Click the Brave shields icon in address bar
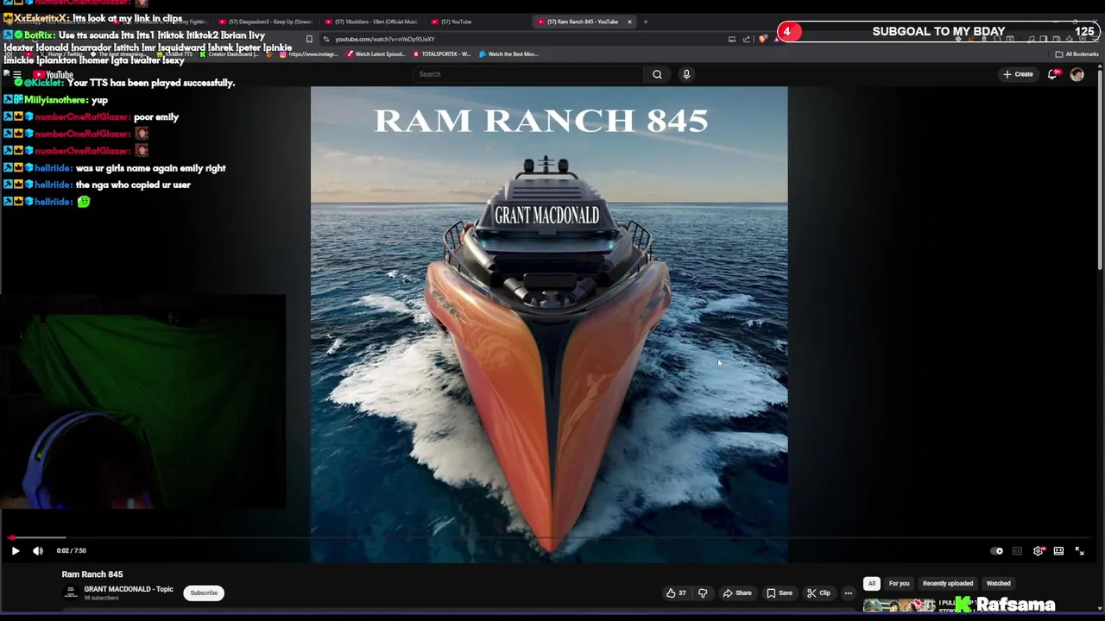This screenshot has height=621, width=1105. pos(763,39)
